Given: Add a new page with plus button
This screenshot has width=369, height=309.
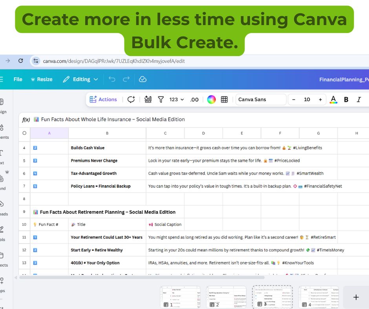Looking at the screenshot, I should [x=356, y=297].
